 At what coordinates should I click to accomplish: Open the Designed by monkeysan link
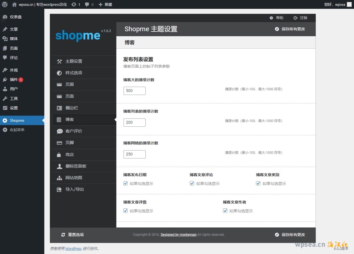(178, 235)
